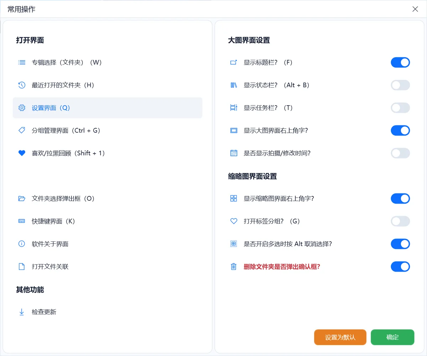Toggle the 删除文件夹是否弹出确认框 switch
Screen dimensions: 427x356
click(x=400, y=267)
